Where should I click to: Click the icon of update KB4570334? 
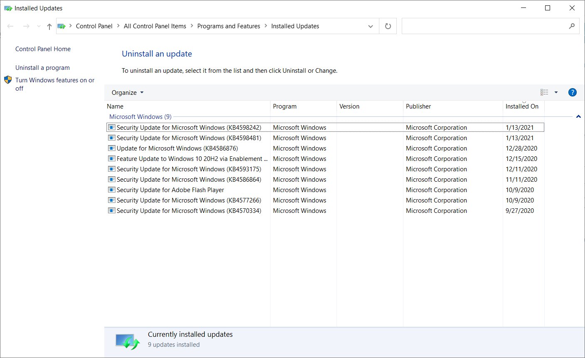(x=111, y=210)
